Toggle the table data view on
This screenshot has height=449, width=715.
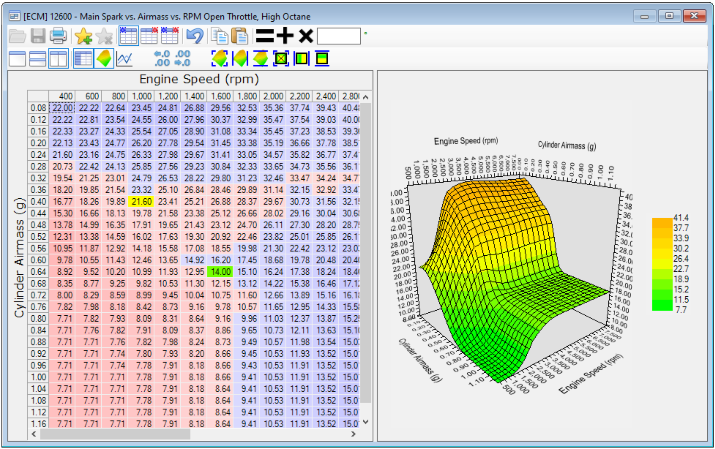83,59
